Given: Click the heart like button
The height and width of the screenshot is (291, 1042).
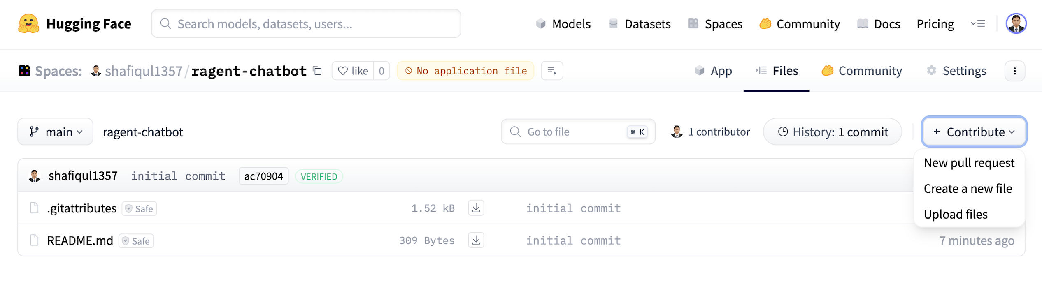Looking at the screenshot, I should tap(353, 71).
